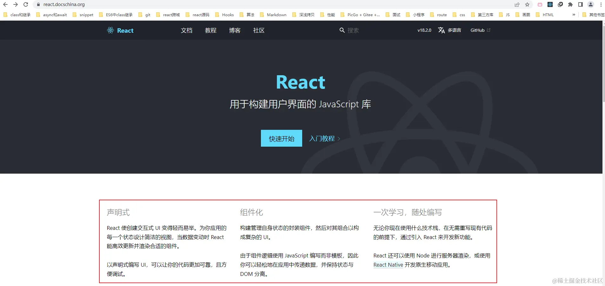The image size is (605, 286).
Task: Select the 声明式 heading
Action: point(118,212)
